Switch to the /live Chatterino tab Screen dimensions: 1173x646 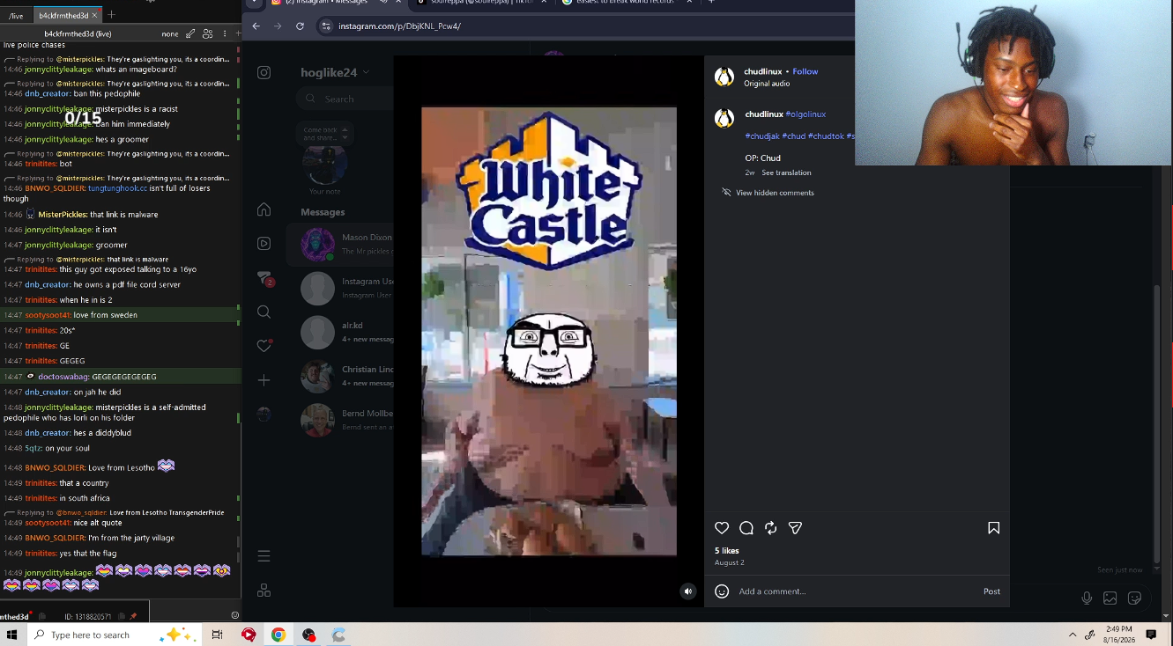(x=16, y=15)
